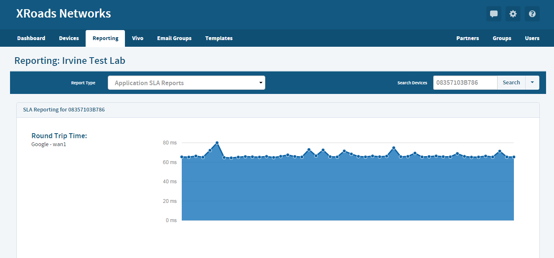
Task: Go to the Dashboard tab
Action: point(31,38)
